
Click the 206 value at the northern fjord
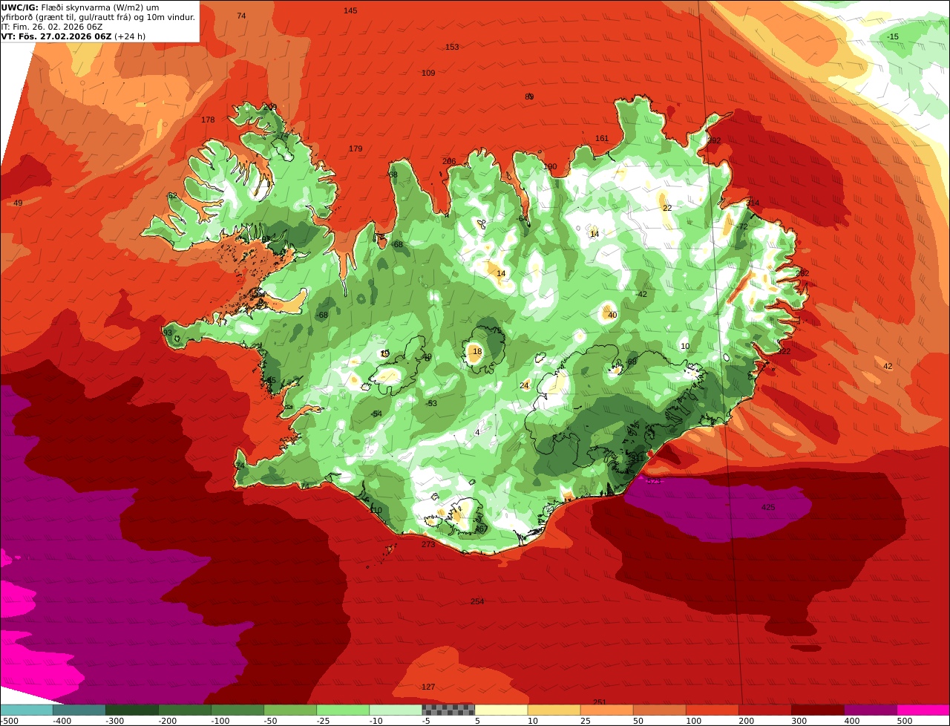(x=449, y=162)
